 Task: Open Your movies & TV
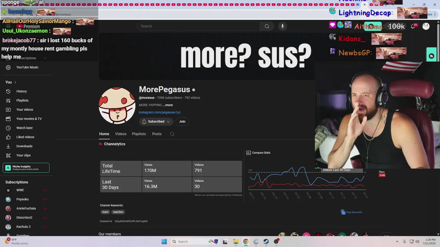[x=29, y=119]
